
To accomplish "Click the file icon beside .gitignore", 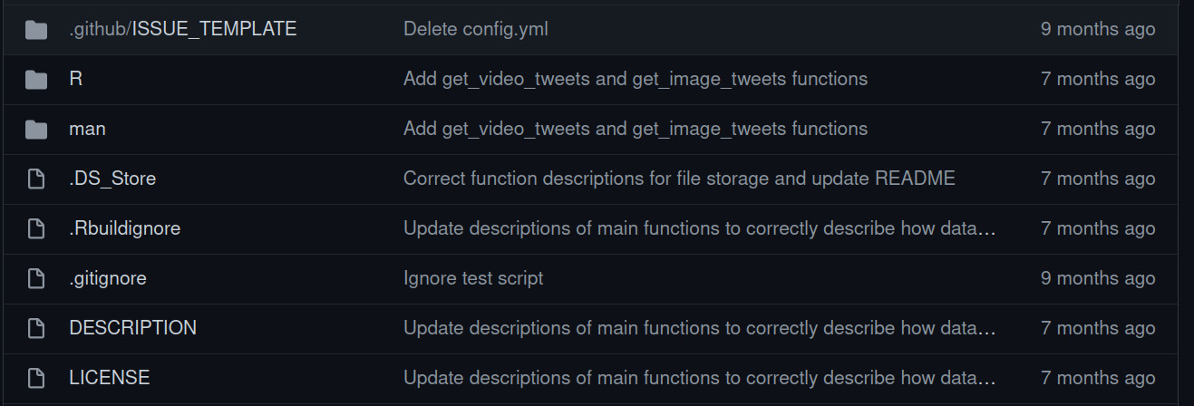I will click(x=36, y=279).
